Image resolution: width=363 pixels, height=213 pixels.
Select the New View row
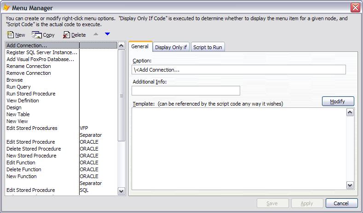click(61, 121)
